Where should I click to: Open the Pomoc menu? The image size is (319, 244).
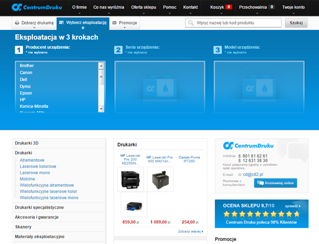(x=169, y=7)
